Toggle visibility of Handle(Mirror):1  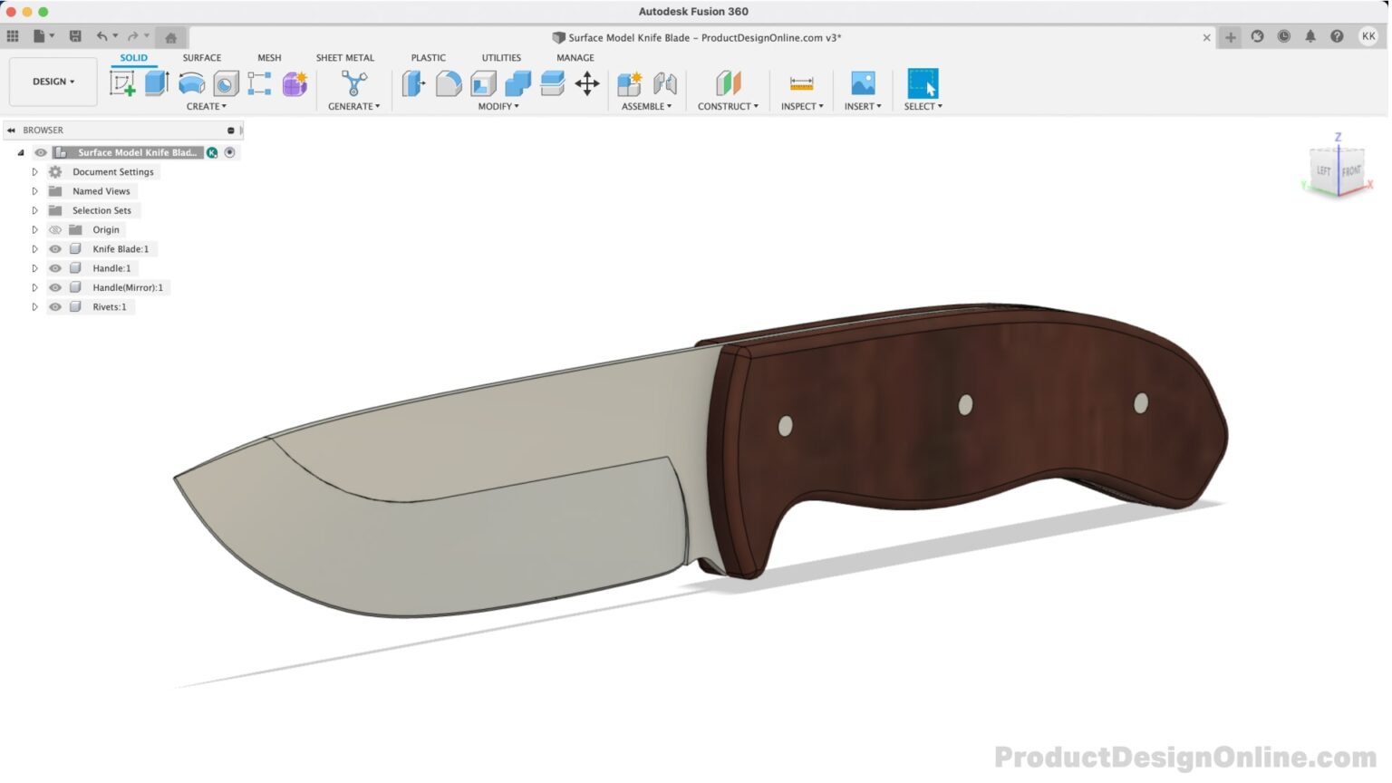pyautogui.click(x=54, y=287)
